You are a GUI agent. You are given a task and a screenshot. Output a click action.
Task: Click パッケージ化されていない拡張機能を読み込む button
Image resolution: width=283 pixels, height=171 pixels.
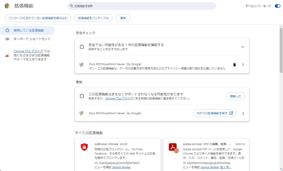pyautogui.click(x=38, y=18)
